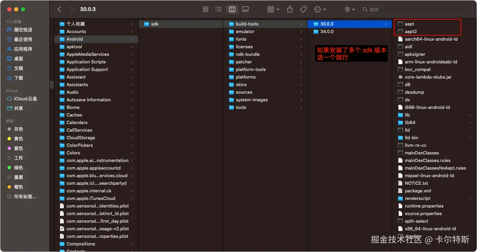Screen dimensions: 477x252
Task: Select the 工作 tag in sidebar
Action: (19, 158)
